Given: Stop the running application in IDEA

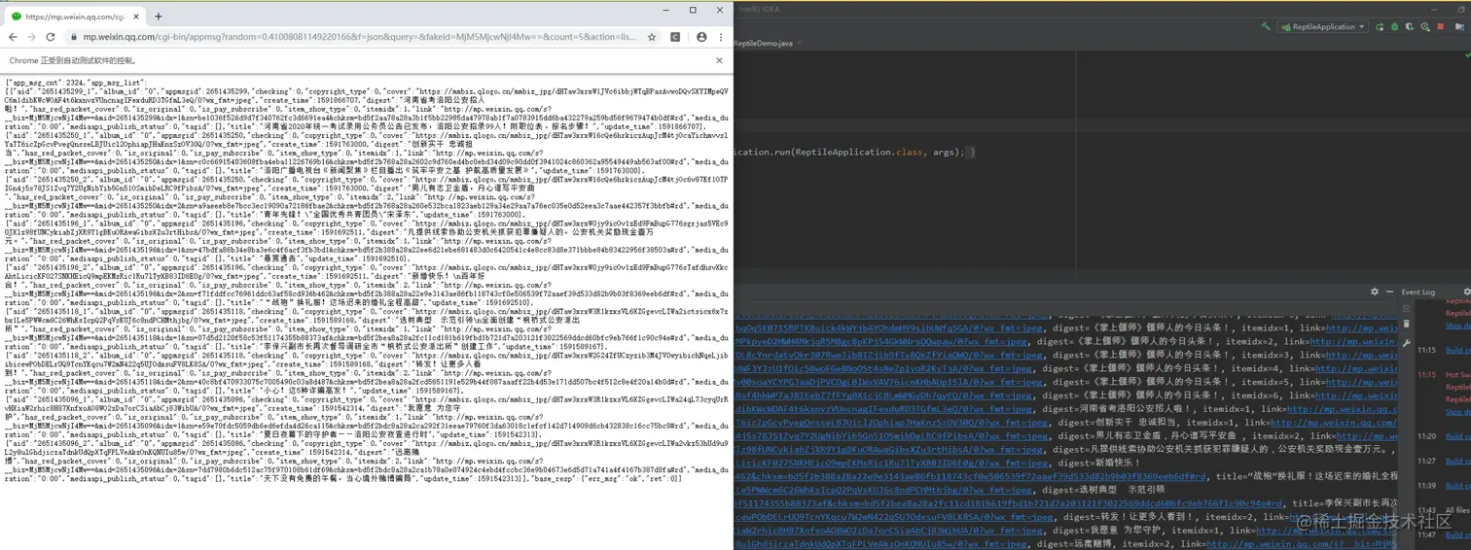Looking at the screenshot, I should (x=1440, y=26).
